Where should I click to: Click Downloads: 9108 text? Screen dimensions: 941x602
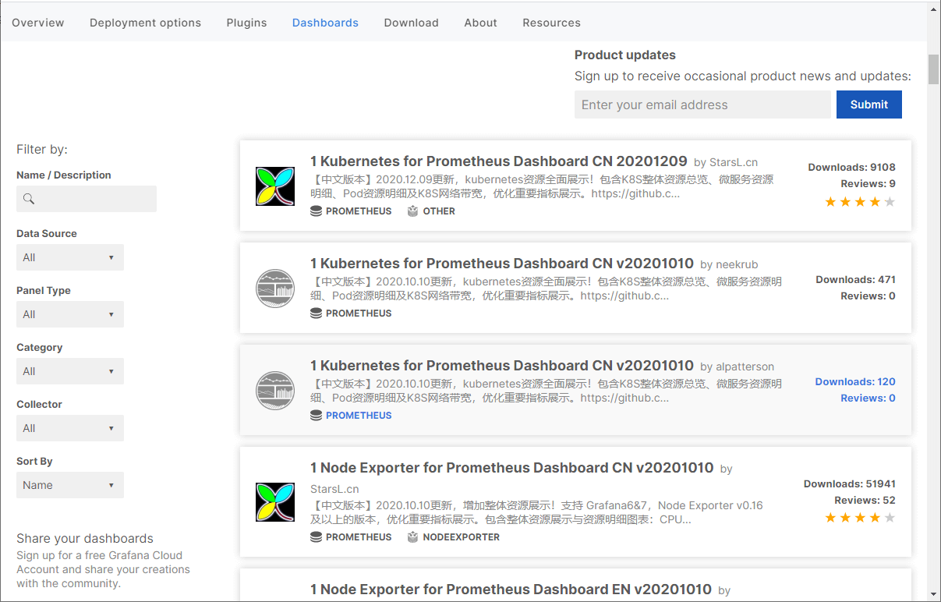851,168
